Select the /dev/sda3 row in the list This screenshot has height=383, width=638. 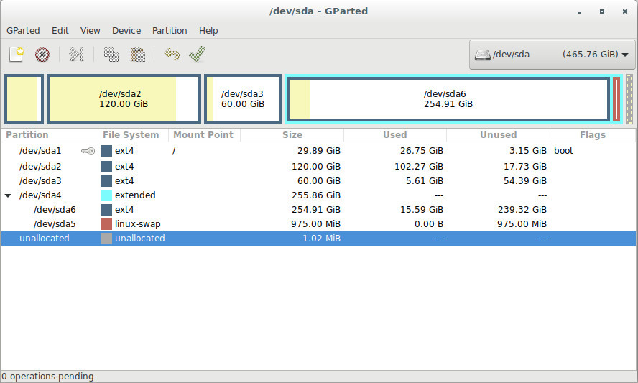(318, 180)
